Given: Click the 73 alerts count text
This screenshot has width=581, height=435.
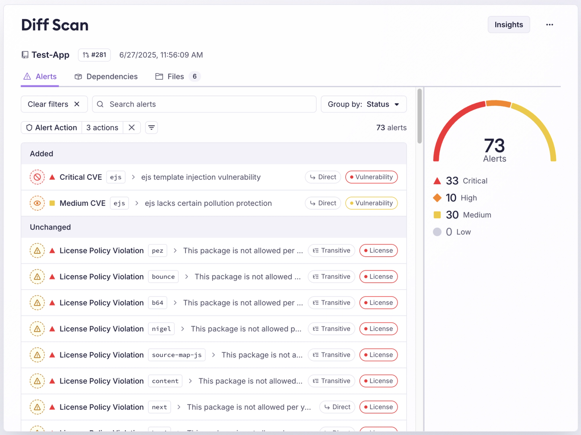Looking at the screenshot, I should pos(391,128).
